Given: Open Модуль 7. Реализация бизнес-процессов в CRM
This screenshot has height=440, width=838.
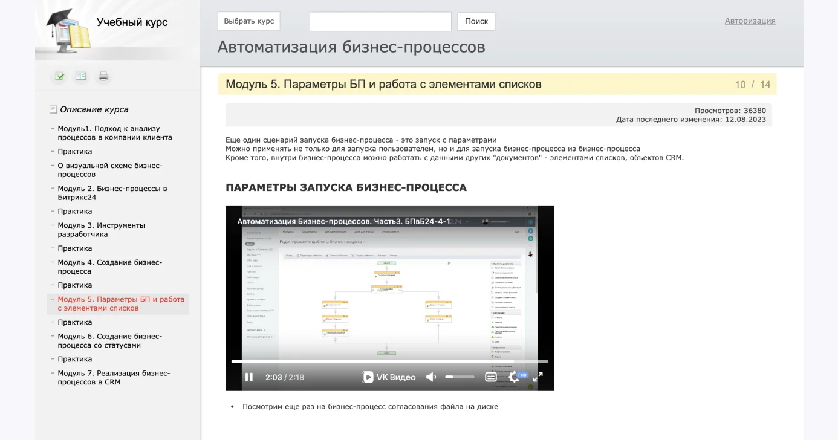Looking at the screenshot, I should click(x=114, y=378).
